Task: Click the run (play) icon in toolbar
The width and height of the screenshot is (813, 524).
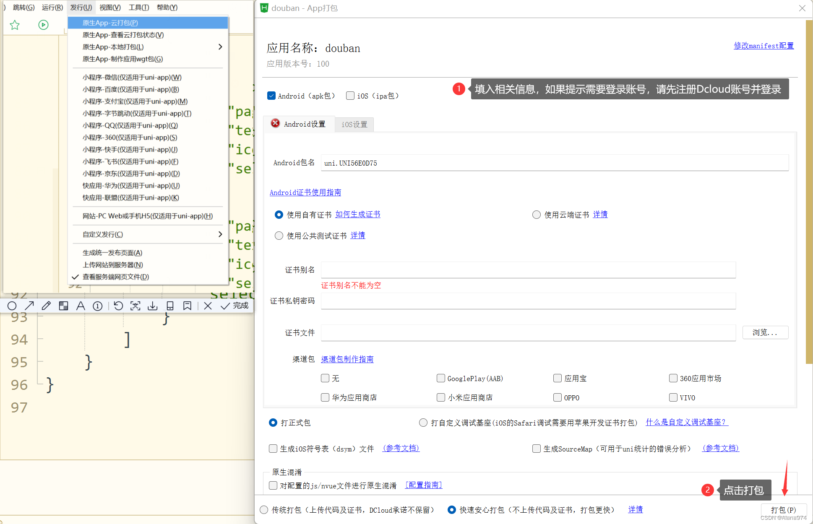Action: 43,25
